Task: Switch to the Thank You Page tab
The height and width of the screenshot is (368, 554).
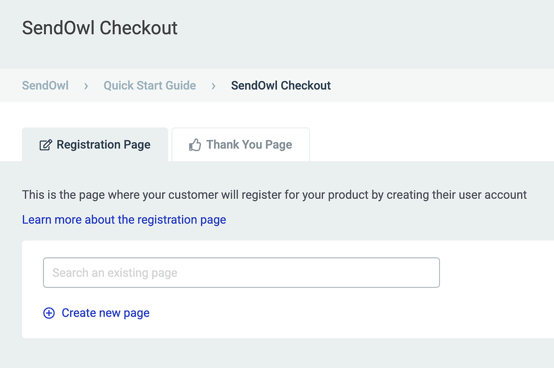Action: tap(241, 145)
